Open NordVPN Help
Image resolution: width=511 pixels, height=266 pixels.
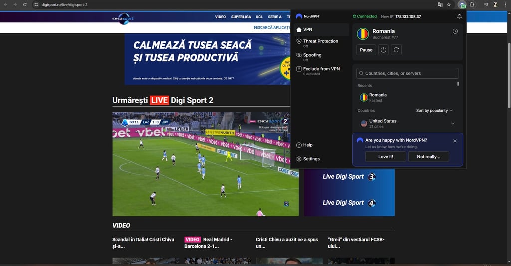click(x=304, y=145)
